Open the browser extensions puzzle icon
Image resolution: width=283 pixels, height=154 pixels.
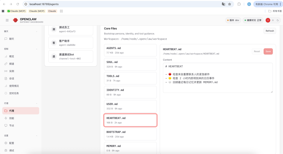point(239,4)
